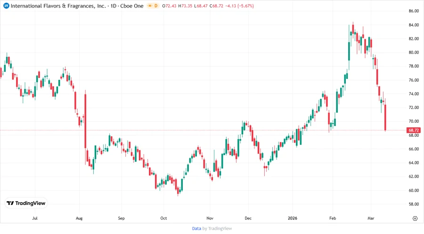Click the 78.00 price axis label
424x234 pixels.
[414, 66]
